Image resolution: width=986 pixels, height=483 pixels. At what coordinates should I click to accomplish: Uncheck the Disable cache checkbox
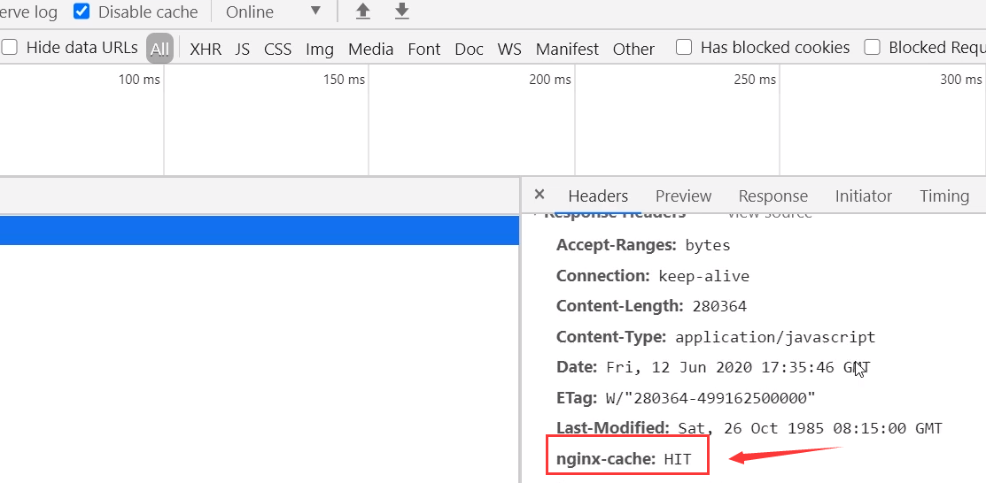pos(82,11)
